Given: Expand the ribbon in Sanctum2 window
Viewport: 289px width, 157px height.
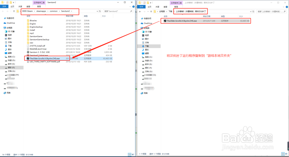Looking at the screenshot, I should (130, 7).
